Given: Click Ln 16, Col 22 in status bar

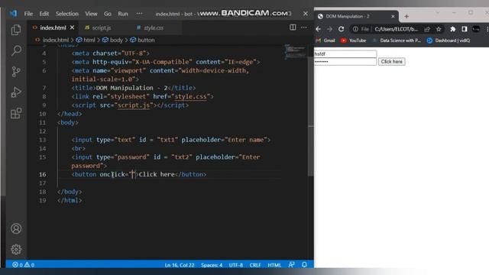Looking at the screenshot, I should coord(180,265).
